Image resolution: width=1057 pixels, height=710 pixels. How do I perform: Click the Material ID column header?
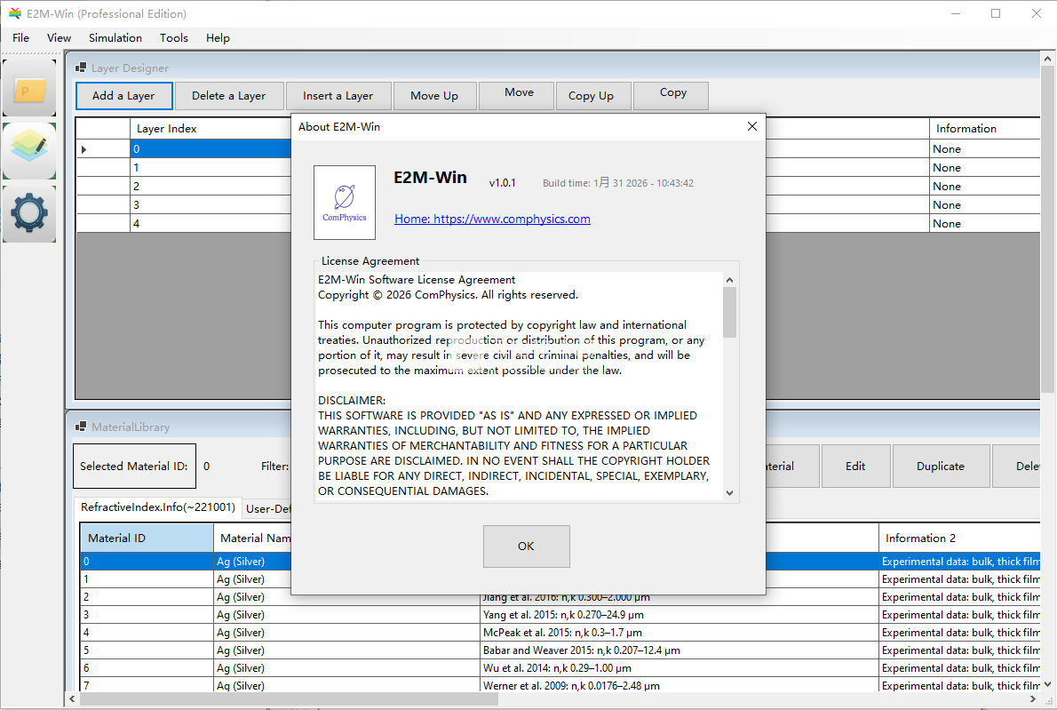tap(147, 538)
